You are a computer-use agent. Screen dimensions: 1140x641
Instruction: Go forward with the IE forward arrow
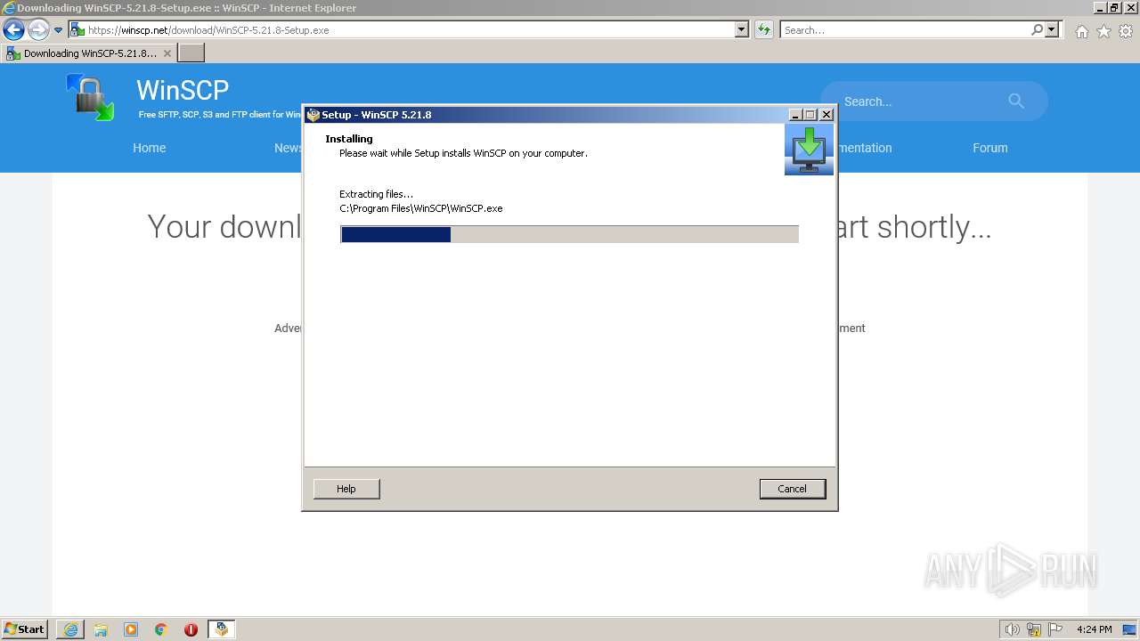point(37,30)
